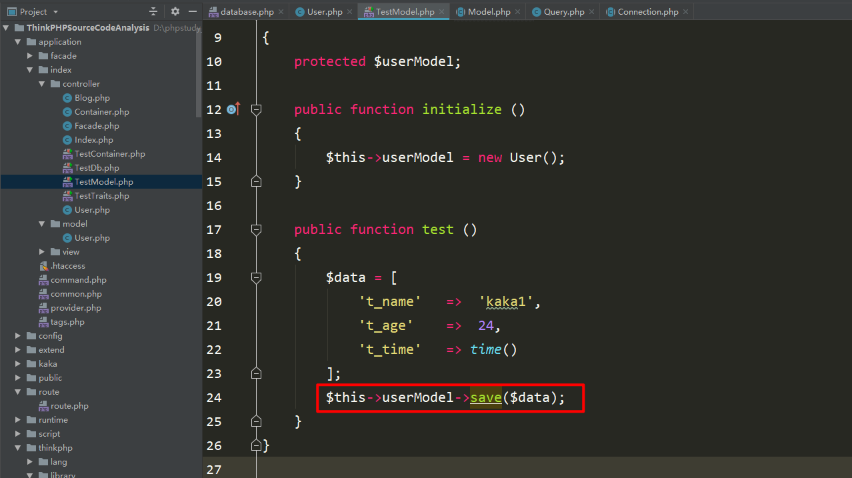
Task: Close the database.php tab
Action: [x=281, y=12]
